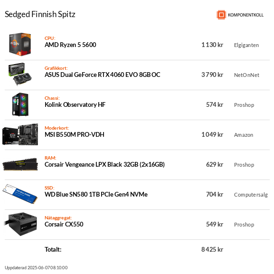
Task: Click the Computersalg retailer name
Action: [251, 195]
